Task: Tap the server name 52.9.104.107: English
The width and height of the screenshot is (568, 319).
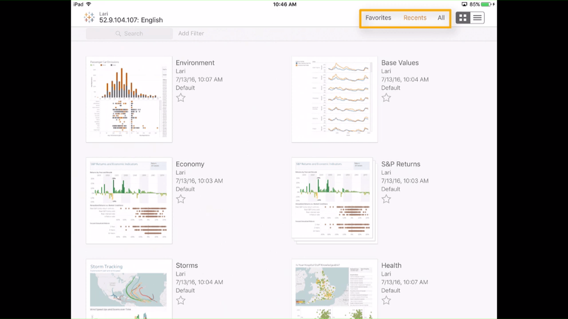Action: click(x=131, y=20)
